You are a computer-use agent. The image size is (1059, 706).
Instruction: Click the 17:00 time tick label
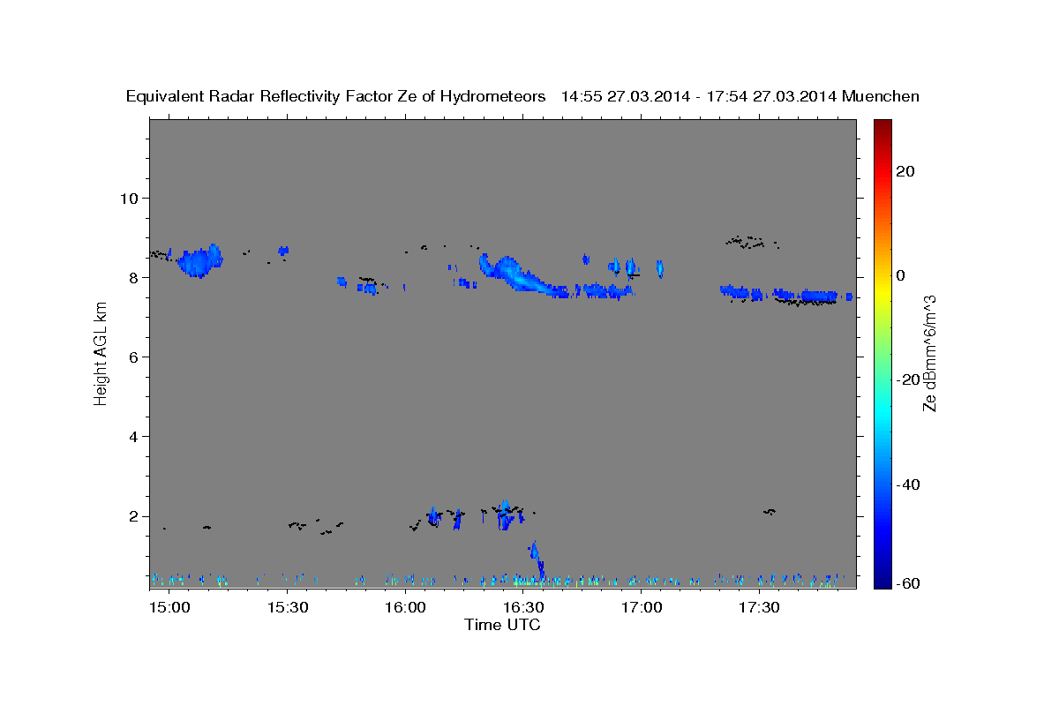(642, 608)
